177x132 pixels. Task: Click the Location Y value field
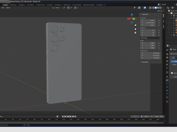point(148,23)
